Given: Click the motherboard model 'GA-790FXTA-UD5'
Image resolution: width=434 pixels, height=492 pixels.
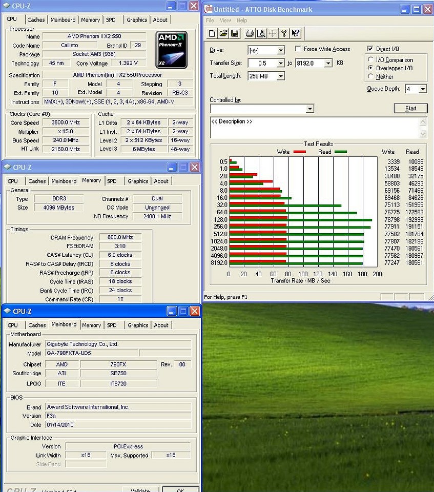Looking at the screenshot, I should tap(92, 353).
